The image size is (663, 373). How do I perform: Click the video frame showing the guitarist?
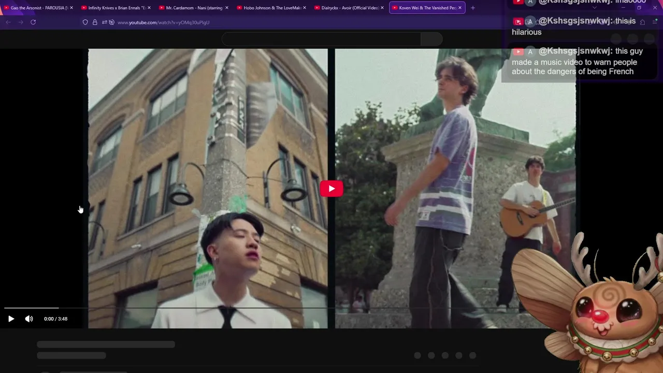(x=455, y=189)
